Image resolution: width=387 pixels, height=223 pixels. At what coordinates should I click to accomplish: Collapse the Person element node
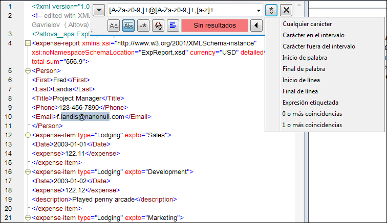coord(28,71)
